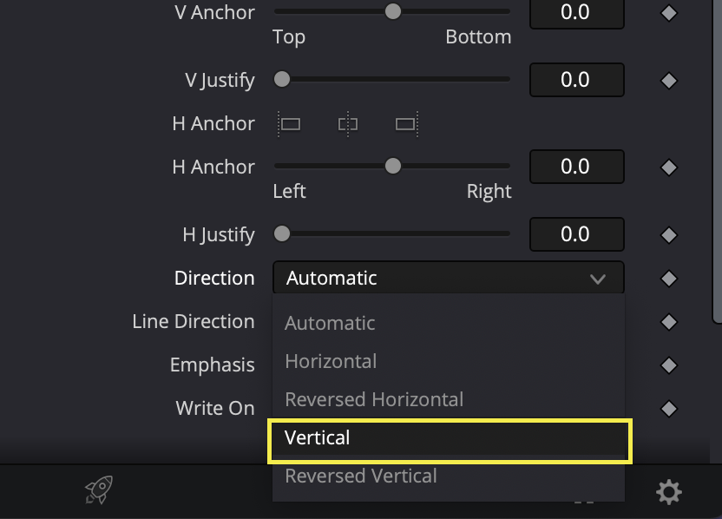This screenshot has width=722, height=519.
Task: Toggle keyframe diamond for Emphasis
Action: (x=668, y=365)
